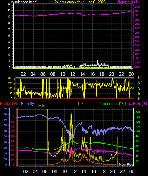Viewport: 148px width, 176px height.
Task: Select the 30.2 barometer axis value
Action: (137, 7)
